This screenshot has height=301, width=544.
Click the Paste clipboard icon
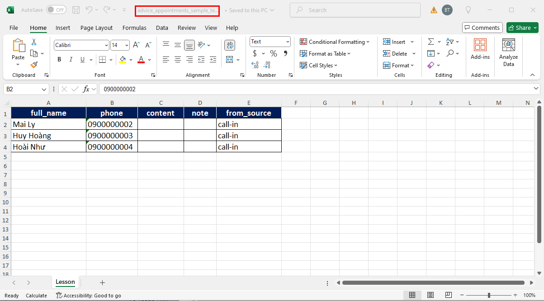(18, 45)
